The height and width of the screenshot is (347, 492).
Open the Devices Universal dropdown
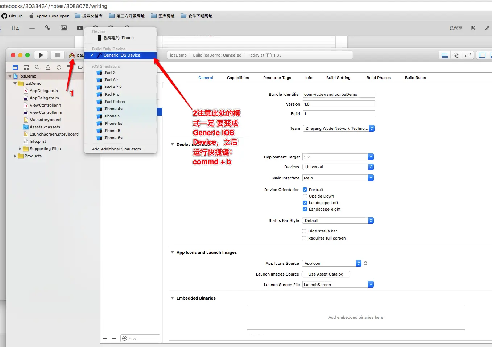338,167
